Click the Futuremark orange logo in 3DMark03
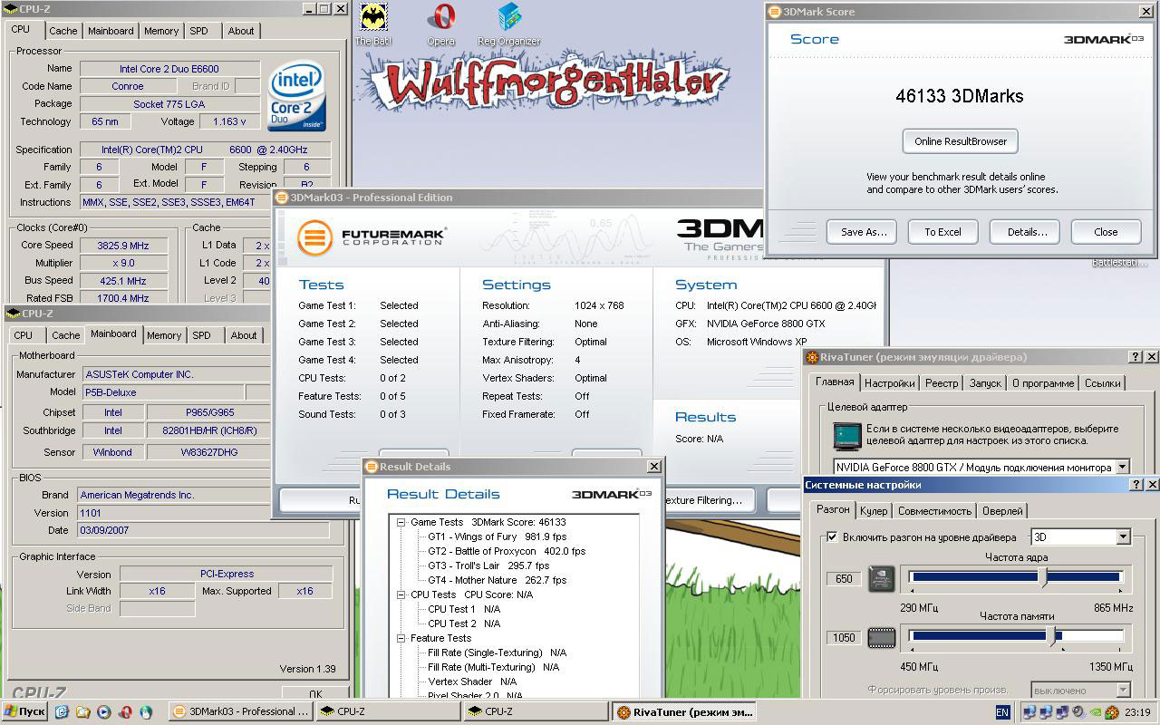1160x725 pixels. (314, 237)
